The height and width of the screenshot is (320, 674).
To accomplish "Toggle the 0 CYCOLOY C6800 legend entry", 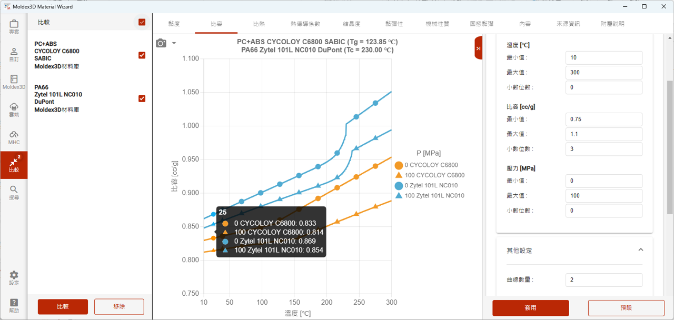I will pos(428,165).
